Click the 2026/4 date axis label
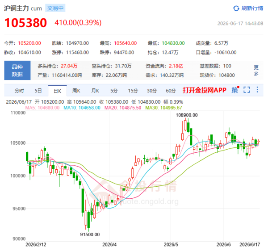Image resolution: width=268 pixels, height=247 pixels. click(x=109, y=245)
